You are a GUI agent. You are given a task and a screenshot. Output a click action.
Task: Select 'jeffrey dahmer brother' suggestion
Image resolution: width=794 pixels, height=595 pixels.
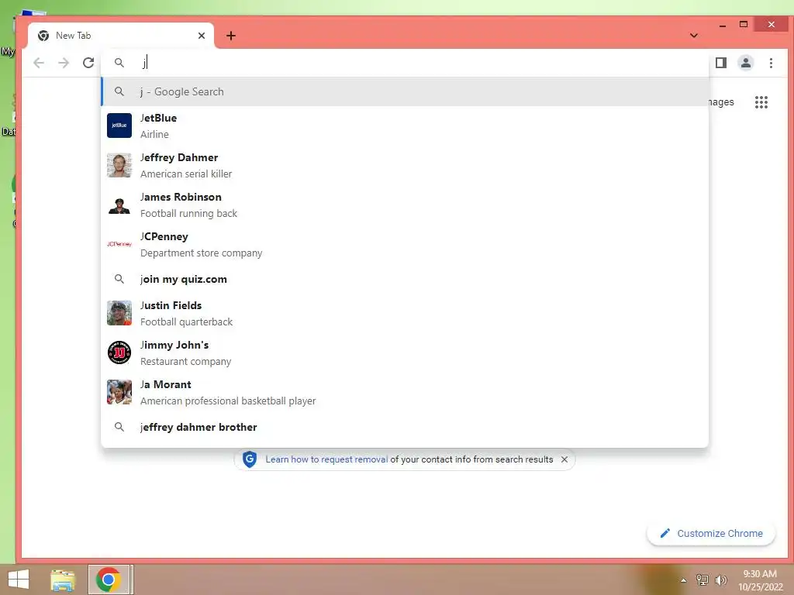[x=405, y=427]
